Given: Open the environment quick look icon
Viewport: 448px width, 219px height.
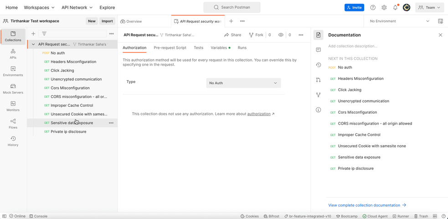Looking at the screenshot, I should click(x=440, y=21).
